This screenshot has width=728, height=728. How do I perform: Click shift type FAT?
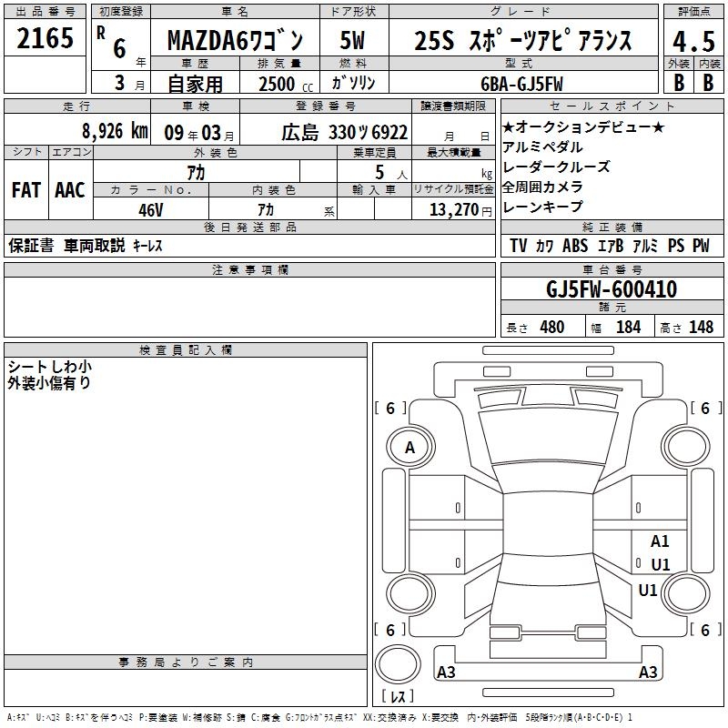point(26,190)
